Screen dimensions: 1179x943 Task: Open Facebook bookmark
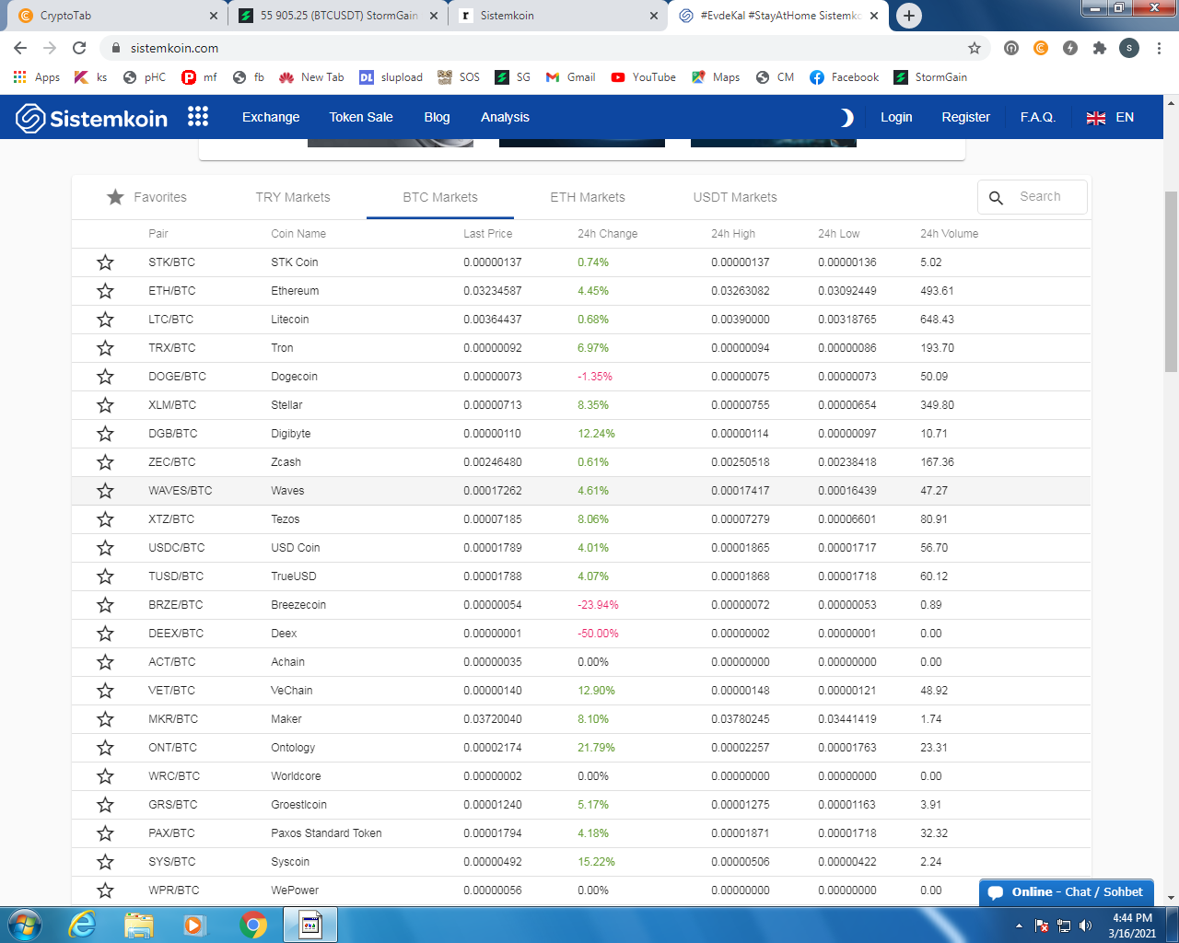point(844,77)
